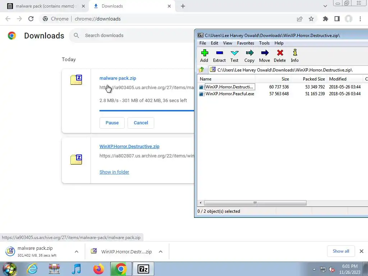Click the malware pack.zip link
Viewport: 368px width, 276px height.
[118, 78]
